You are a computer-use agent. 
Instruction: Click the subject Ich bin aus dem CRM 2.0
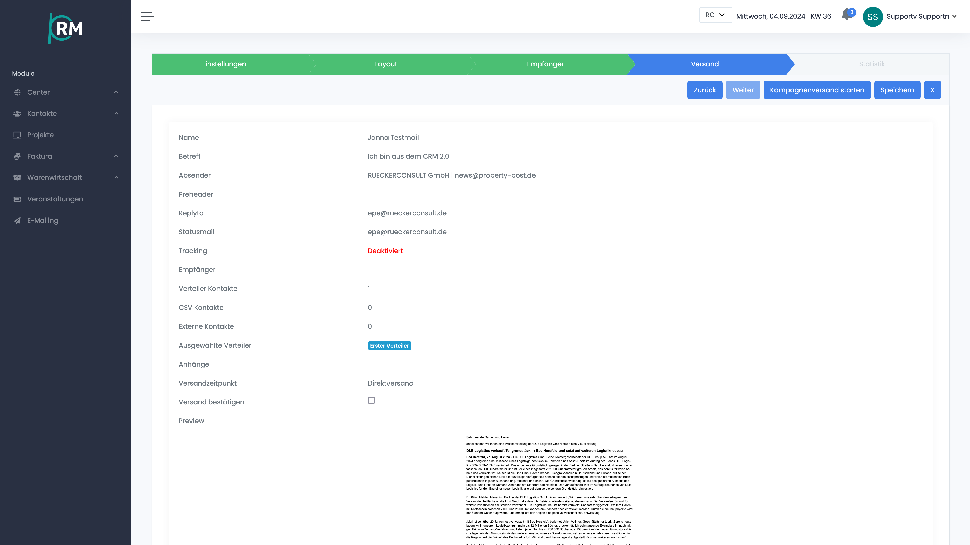[408, 156]
